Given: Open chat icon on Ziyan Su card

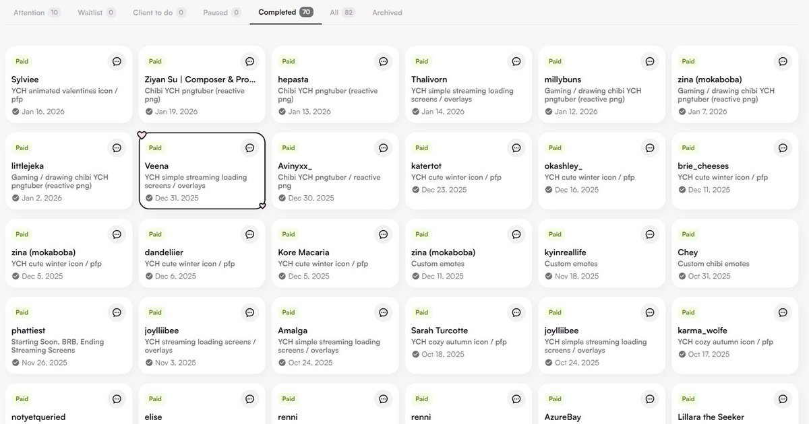Looking at the screenshot, I should click(x=250, y=61).
